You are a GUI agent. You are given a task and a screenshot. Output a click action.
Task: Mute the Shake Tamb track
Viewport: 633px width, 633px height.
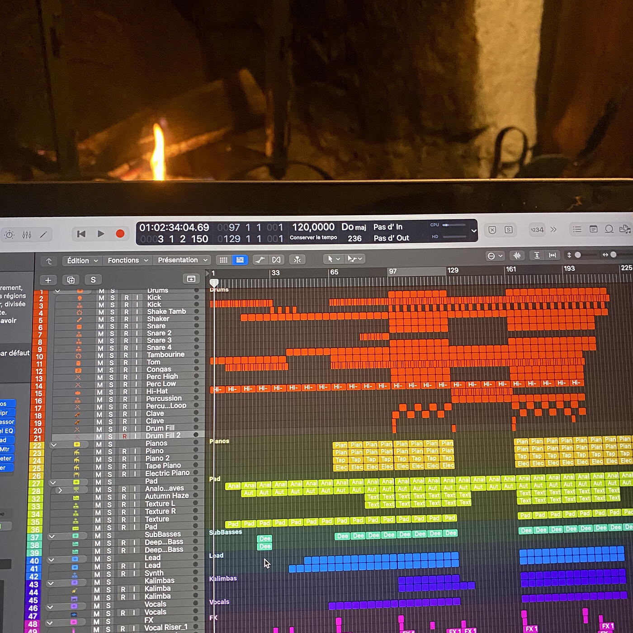[x=101, y=312]
